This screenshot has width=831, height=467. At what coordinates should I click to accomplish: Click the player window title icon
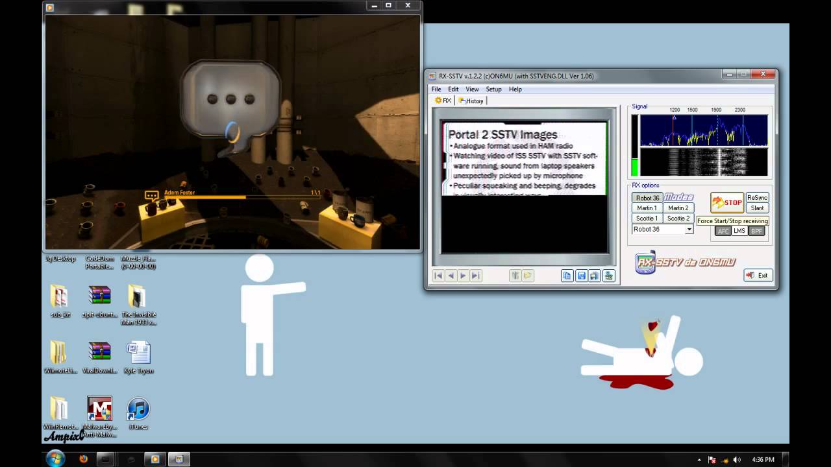50,8
